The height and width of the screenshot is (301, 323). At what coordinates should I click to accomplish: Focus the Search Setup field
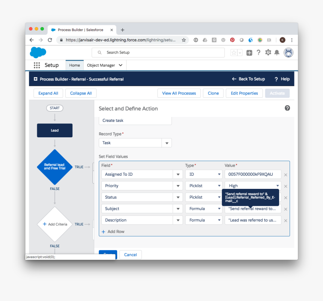(x=158, y=53)
